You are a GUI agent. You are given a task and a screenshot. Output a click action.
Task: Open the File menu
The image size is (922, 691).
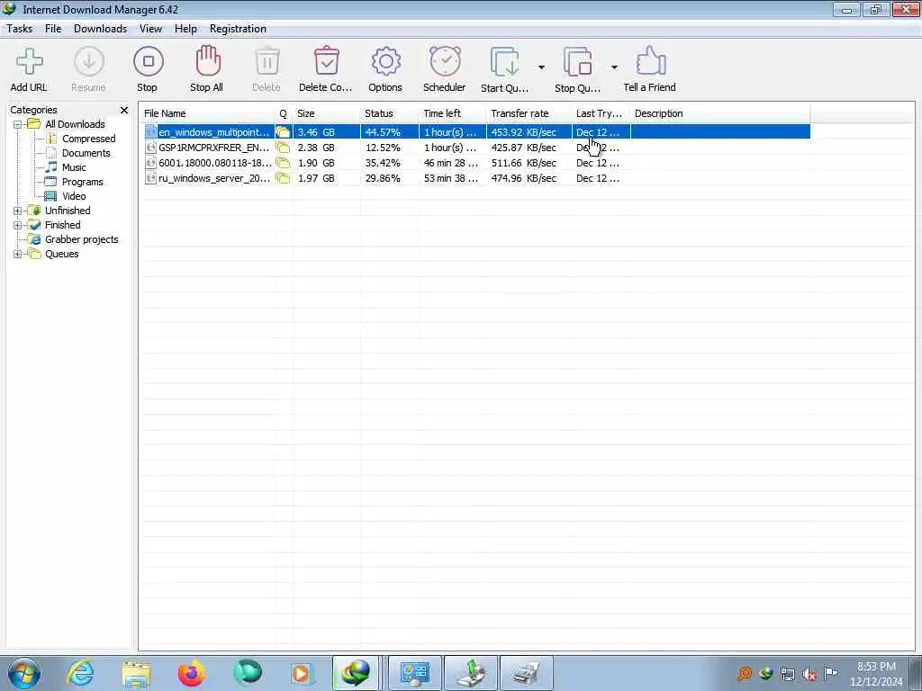pyautogui.click(x=53, y=29)
